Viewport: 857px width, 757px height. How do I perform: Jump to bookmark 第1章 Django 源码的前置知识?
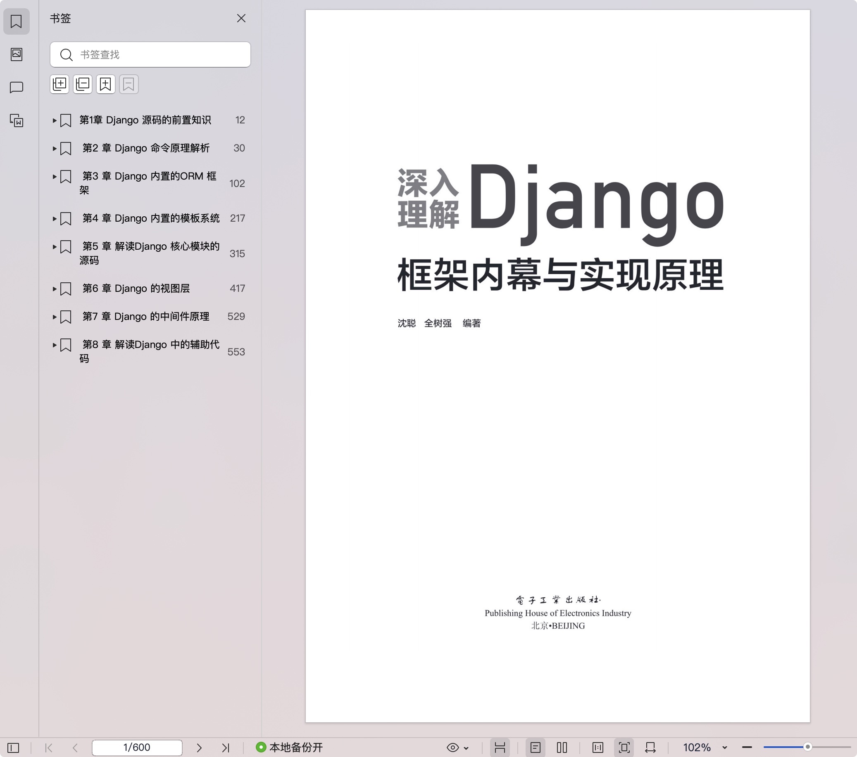(x=145, y=120)
